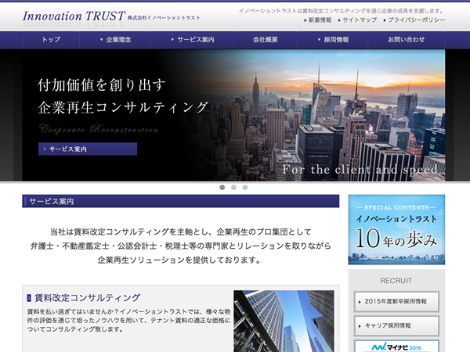The width and height of the screenshot is (470, 352).
Task: Click the 企業再生ソリューションを提供しております text line
Action: pos(179,260)
